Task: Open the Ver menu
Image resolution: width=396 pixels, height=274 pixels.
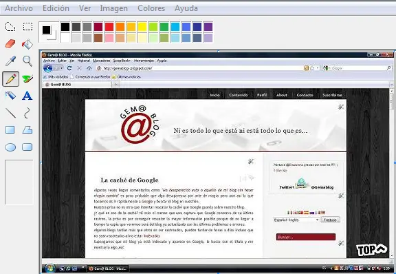Action: pos(85,8)
